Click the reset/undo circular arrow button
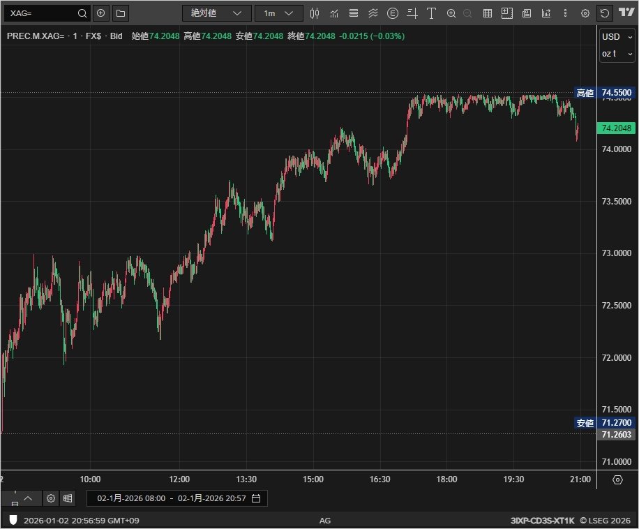The image size is (639, 529). [x=605, y=13]
